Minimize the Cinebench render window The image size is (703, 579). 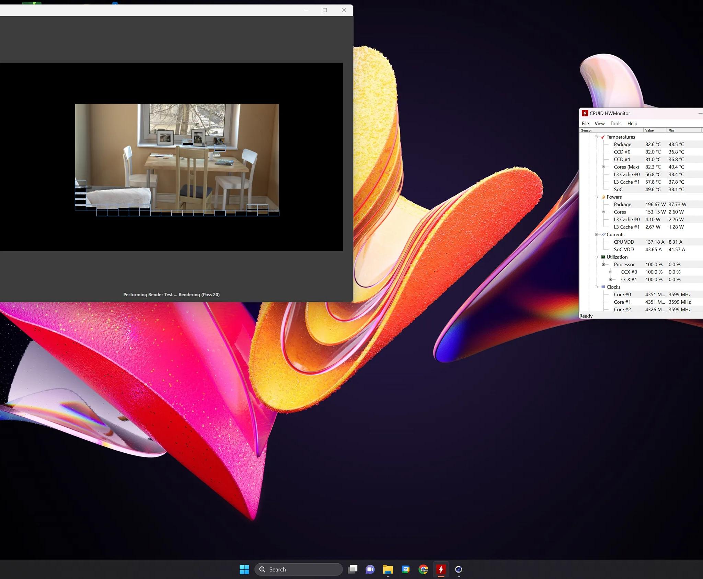(x=306, y=10)
